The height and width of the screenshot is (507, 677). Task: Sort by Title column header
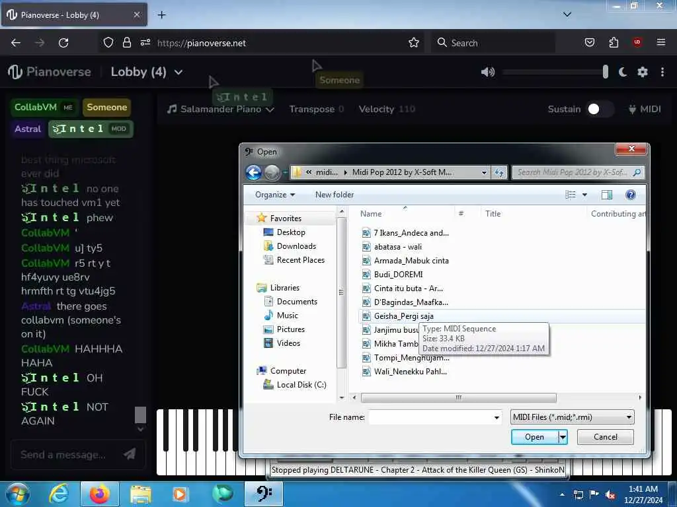(x=493, y=214)
